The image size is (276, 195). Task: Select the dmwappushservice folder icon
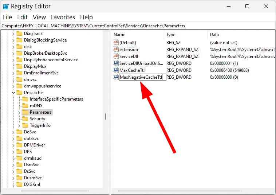[x=19, y=86]
